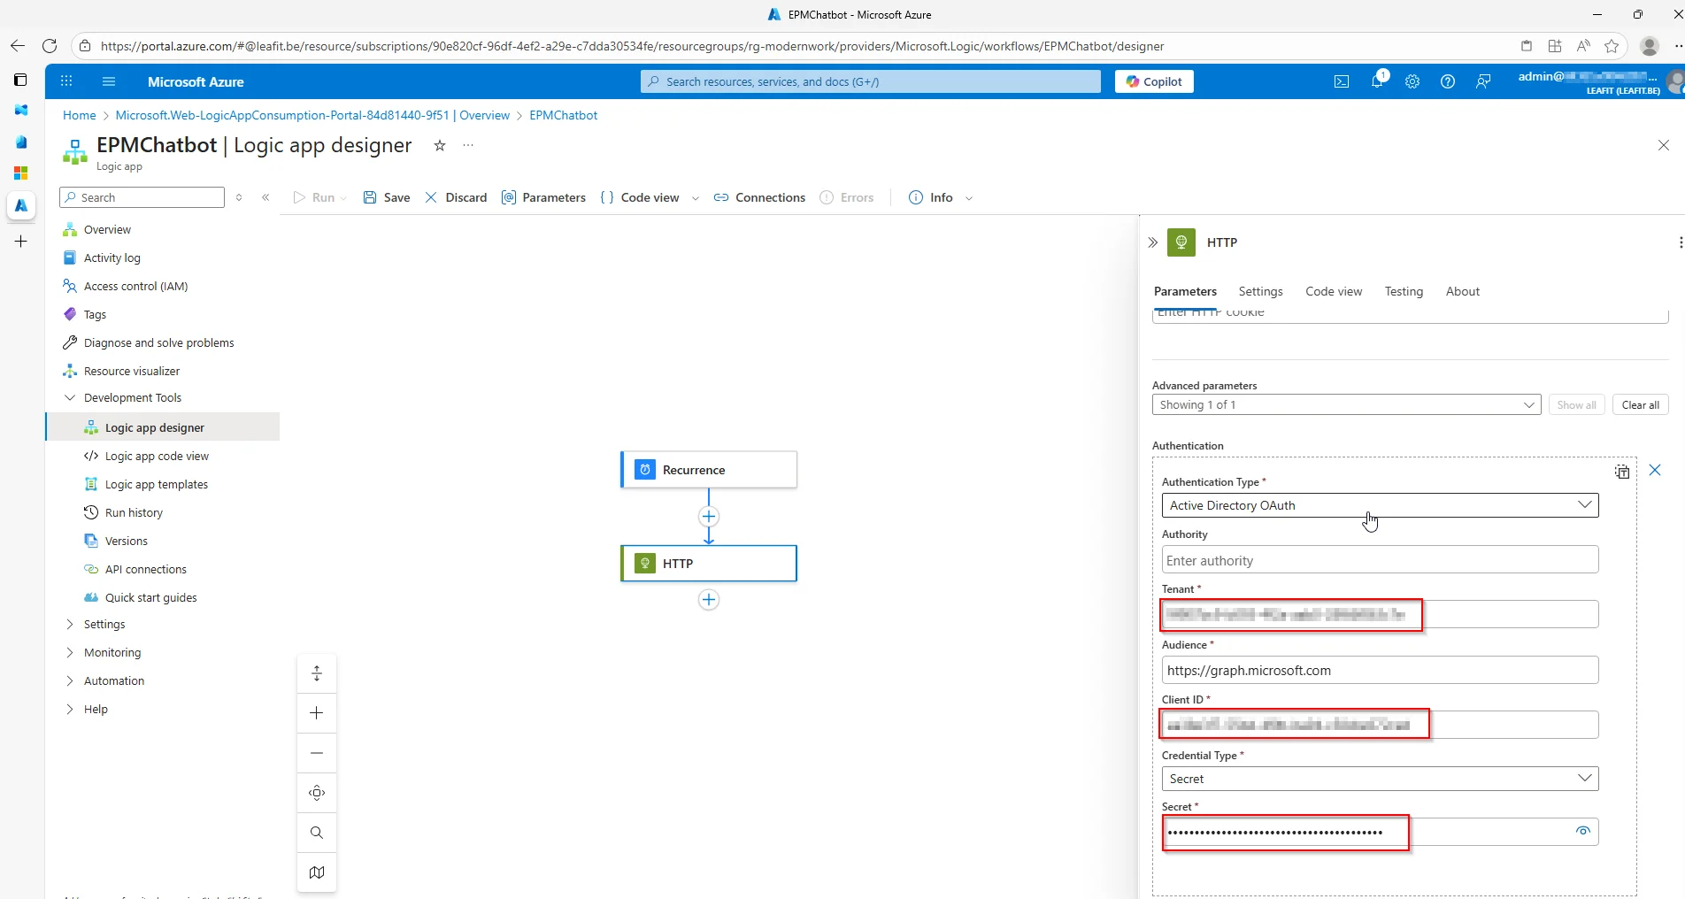Open portal settings gear

(x=1412, y=81)
